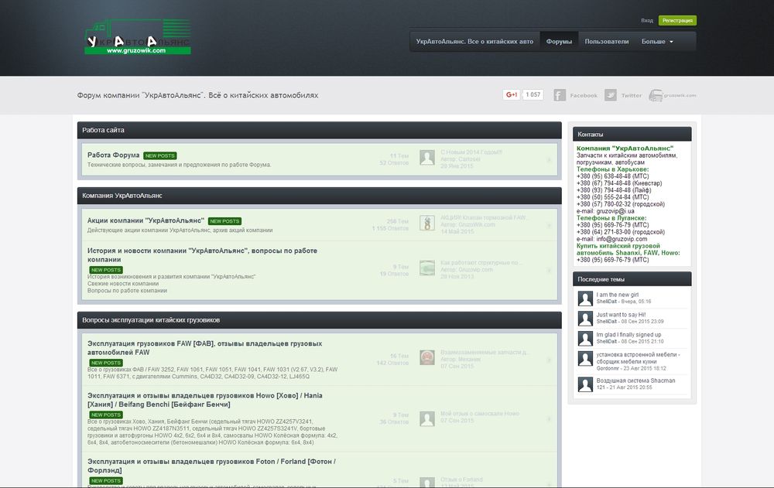The image size is (774, 488).
Task: Open 'История и новости компании' forum
Action: (202, 255)
